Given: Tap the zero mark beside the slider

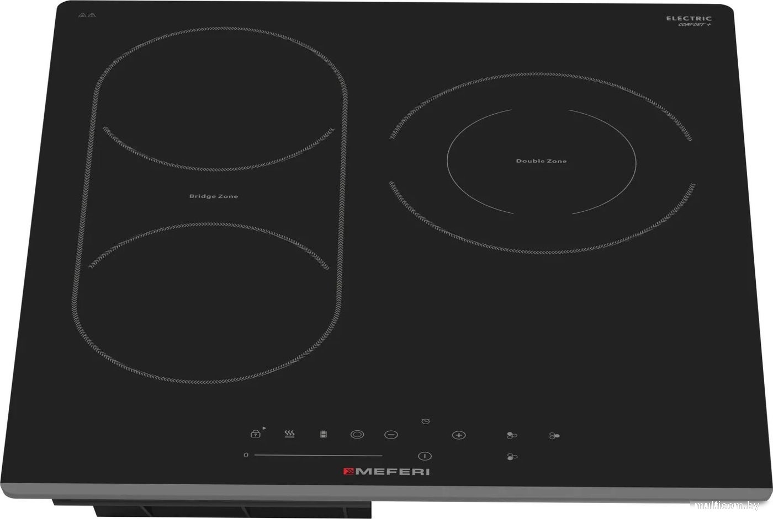Looking at the screenshot, I should coord(246,455).
